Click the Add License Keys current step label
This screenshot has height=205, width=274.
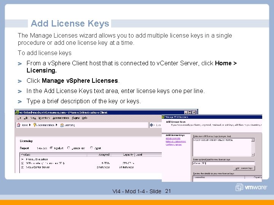(175, 135)
